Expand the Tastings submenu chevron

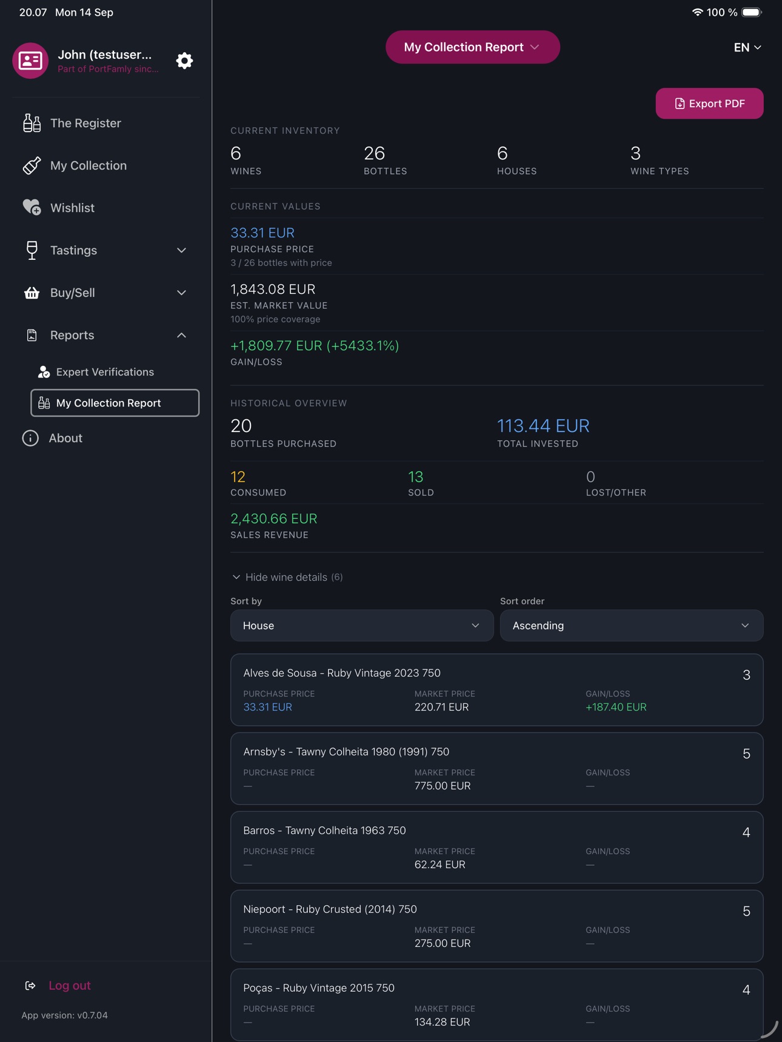pos(181,250)
